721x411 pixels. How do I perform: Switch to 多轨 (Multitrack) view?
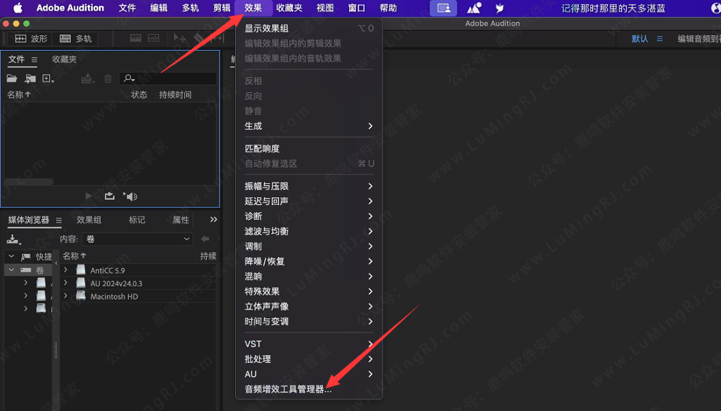(75, 39)
